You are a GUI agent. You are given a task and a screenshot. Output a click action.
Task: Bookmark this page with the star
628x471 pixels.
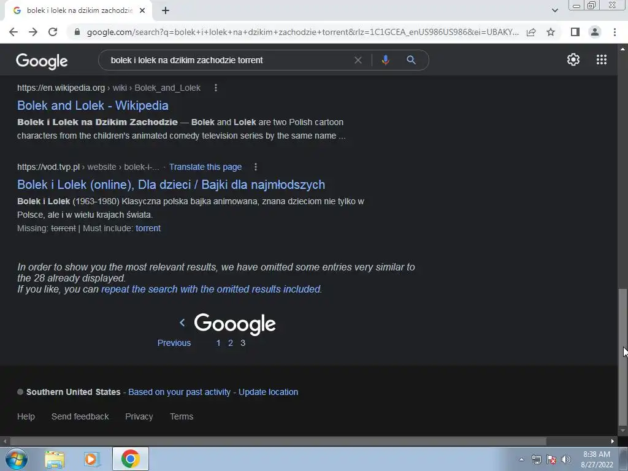[551, 32]
